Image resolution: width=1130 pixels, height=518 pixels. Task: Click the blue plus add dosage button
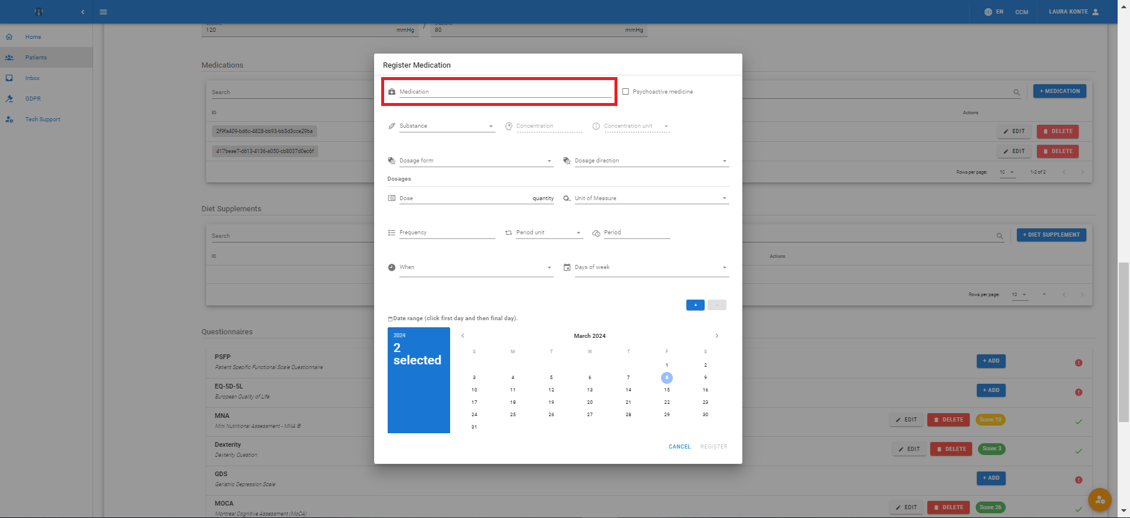[695, 305]
